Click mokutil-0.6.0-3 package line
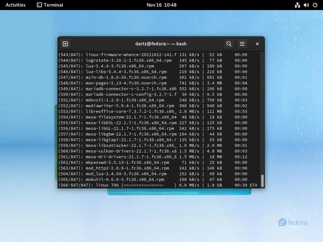Image resolution: width=323 pixels, height=242 pixels. (x=153, y=179)
